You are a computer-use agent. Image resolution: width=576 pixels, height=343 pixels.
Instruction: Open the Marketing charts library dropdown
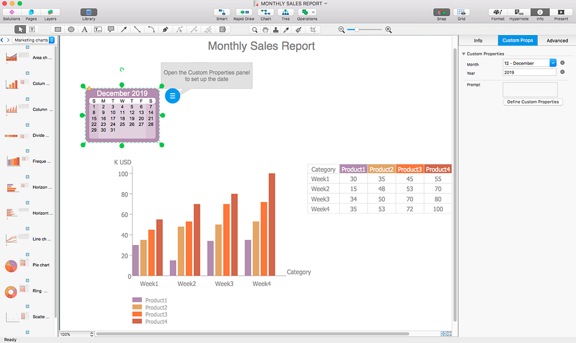click(34, 40)
